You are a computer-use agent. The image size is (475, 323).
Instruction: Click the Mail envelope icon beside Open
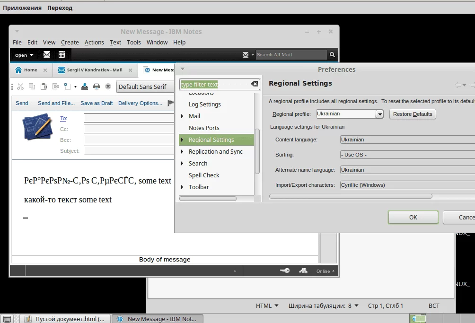pos(47,55)
